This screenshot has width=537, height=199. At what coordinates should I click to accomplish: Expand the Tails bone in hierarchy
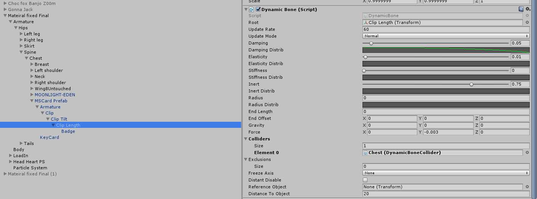point(21,143)
